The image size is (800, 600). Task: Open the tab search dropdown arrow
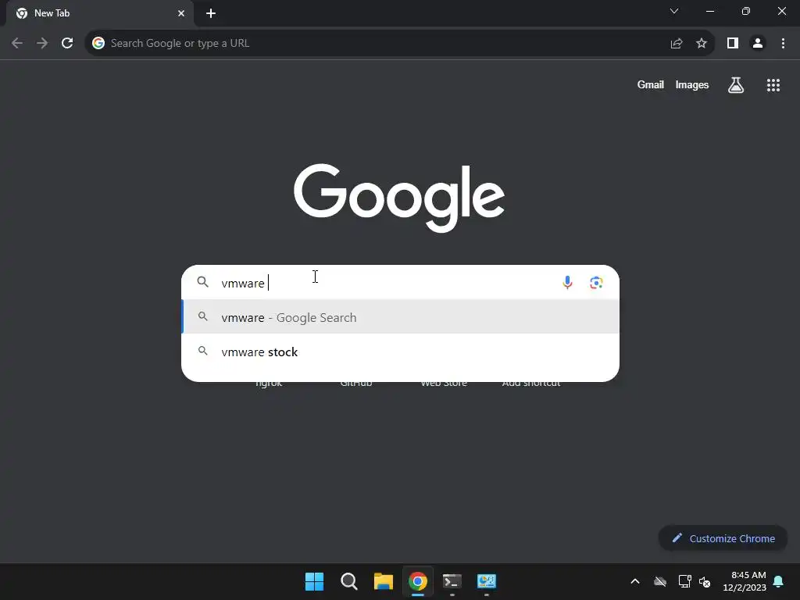tap(674, 11)
